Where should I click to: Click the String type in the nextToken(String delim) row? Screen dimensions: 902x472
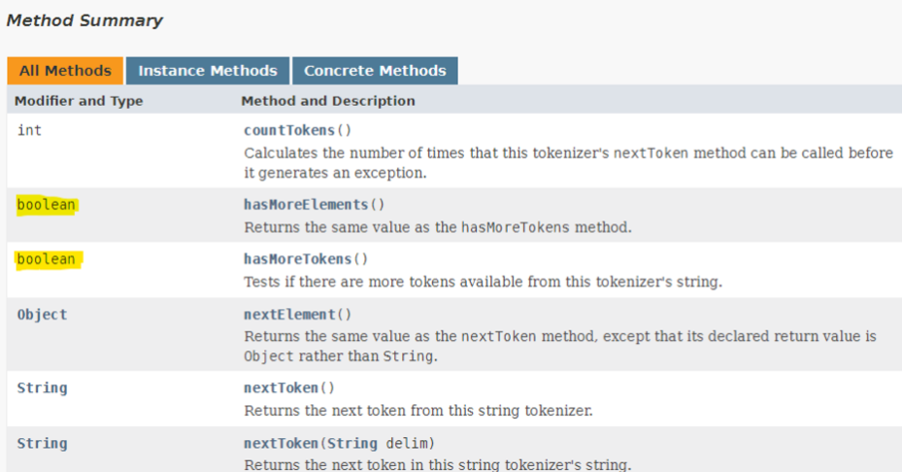tap(42, 443)
